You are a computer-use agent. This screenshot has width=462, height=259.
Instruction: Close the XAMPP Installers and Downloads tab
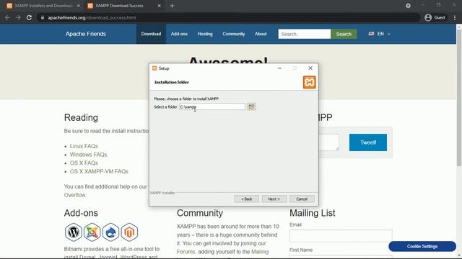[79, 6]
